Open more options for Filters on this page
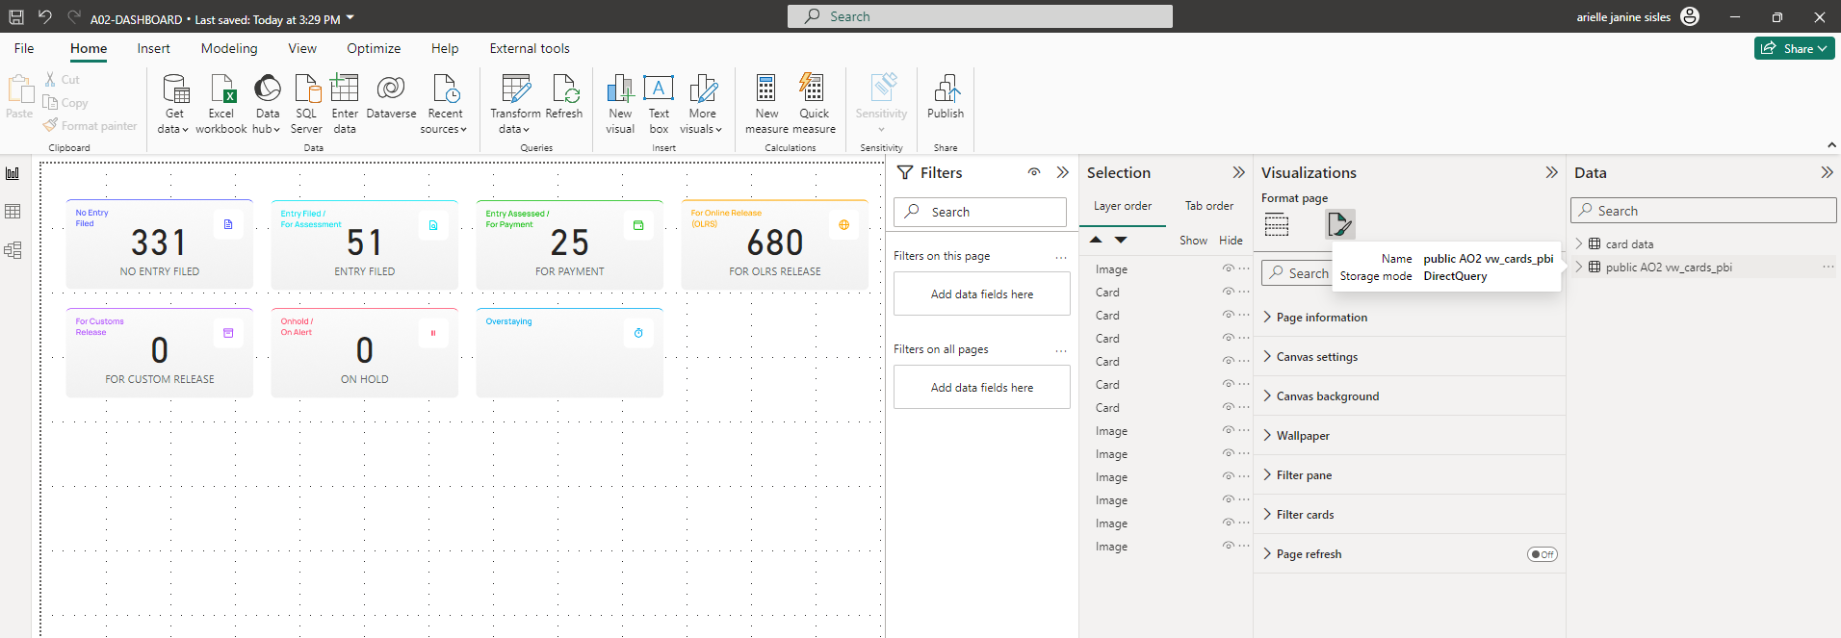 point(1061,257)
